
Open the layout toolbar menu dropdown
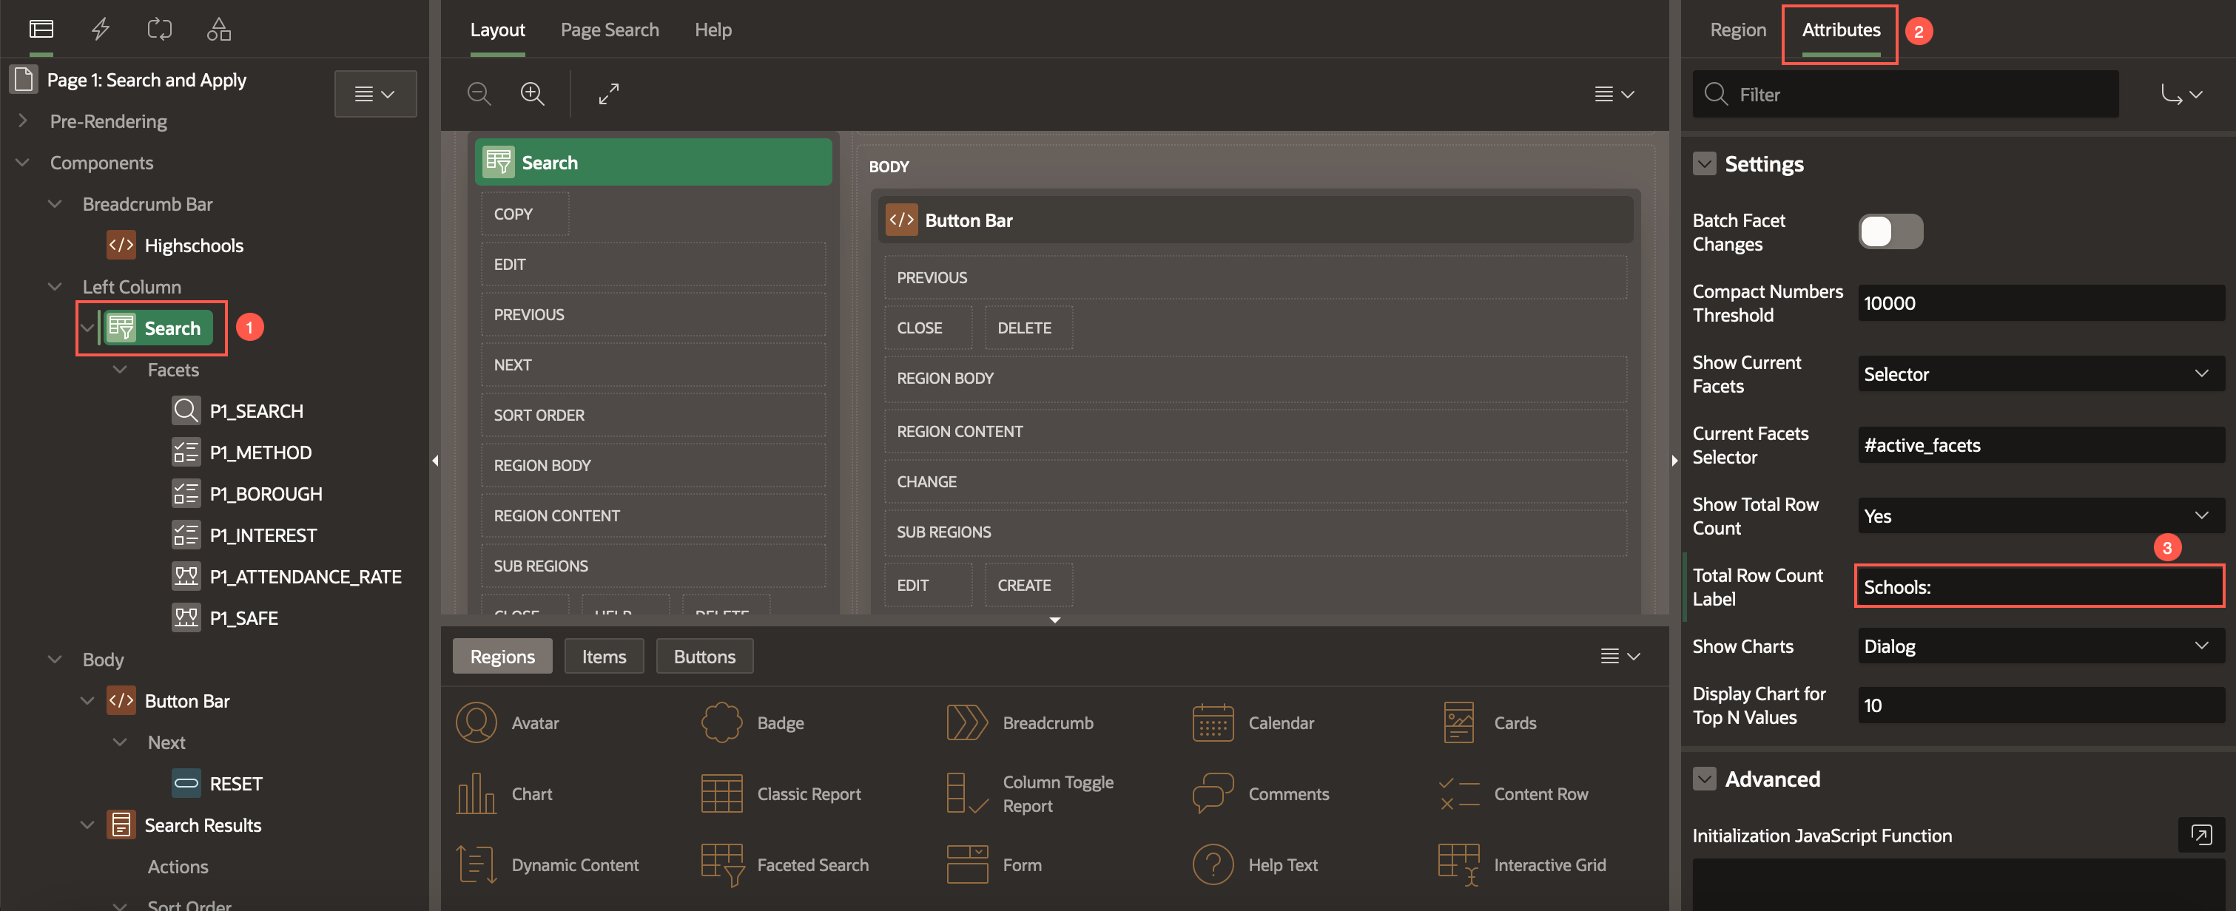tap(1614, 94)
